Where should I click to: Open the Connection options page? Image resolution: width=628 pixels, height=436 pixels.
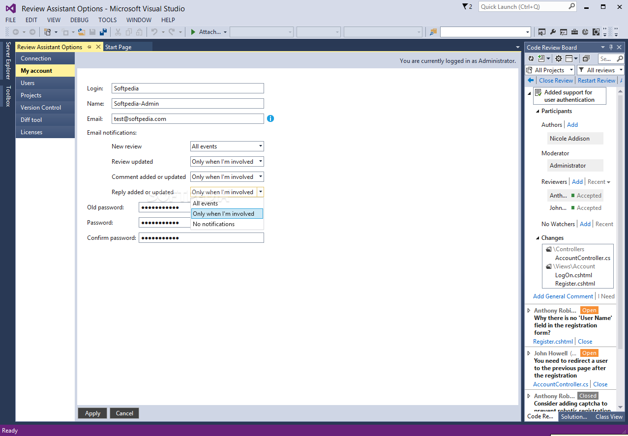tap(45, 58)
